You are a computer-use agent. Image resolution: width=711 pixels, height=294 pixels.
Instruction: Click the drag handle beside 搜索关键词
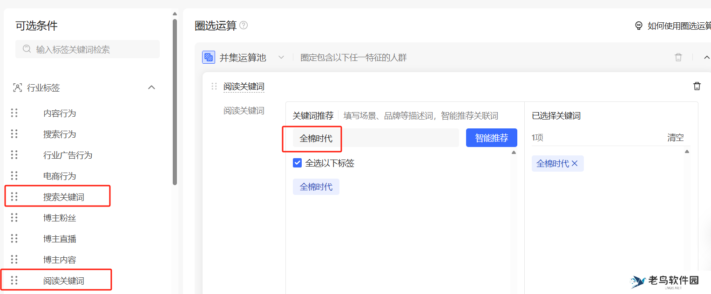[14, 196]
